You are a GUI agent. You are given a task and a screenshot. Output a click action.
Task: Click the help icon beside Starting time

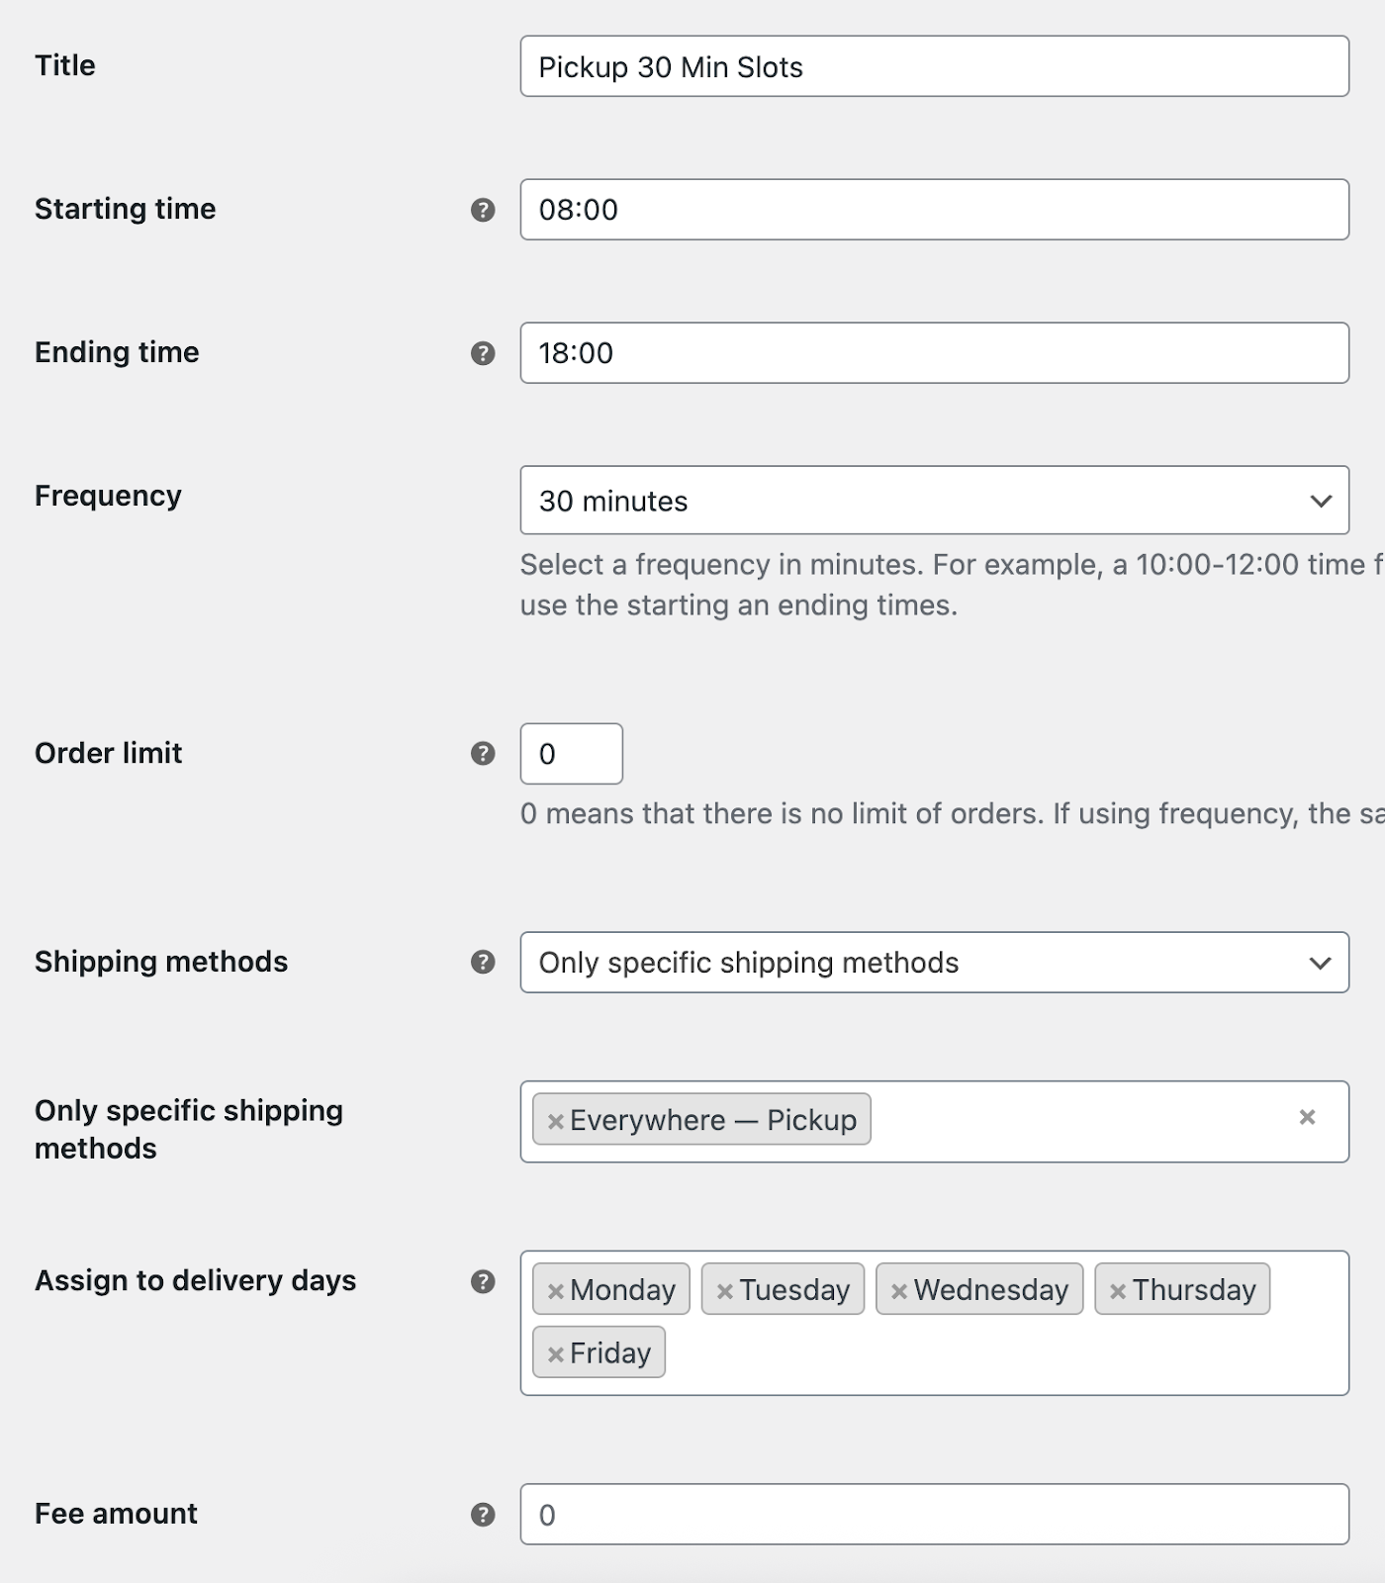pos(483,210)
